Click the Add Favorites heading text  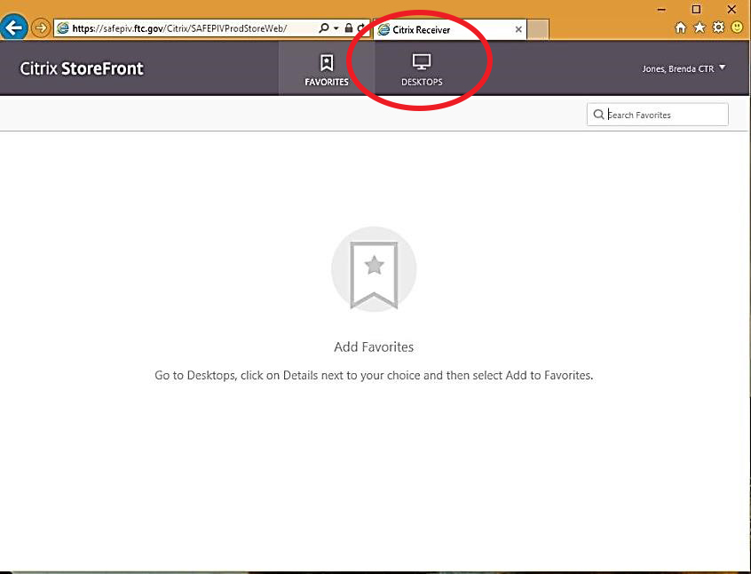tap(374, 347)
